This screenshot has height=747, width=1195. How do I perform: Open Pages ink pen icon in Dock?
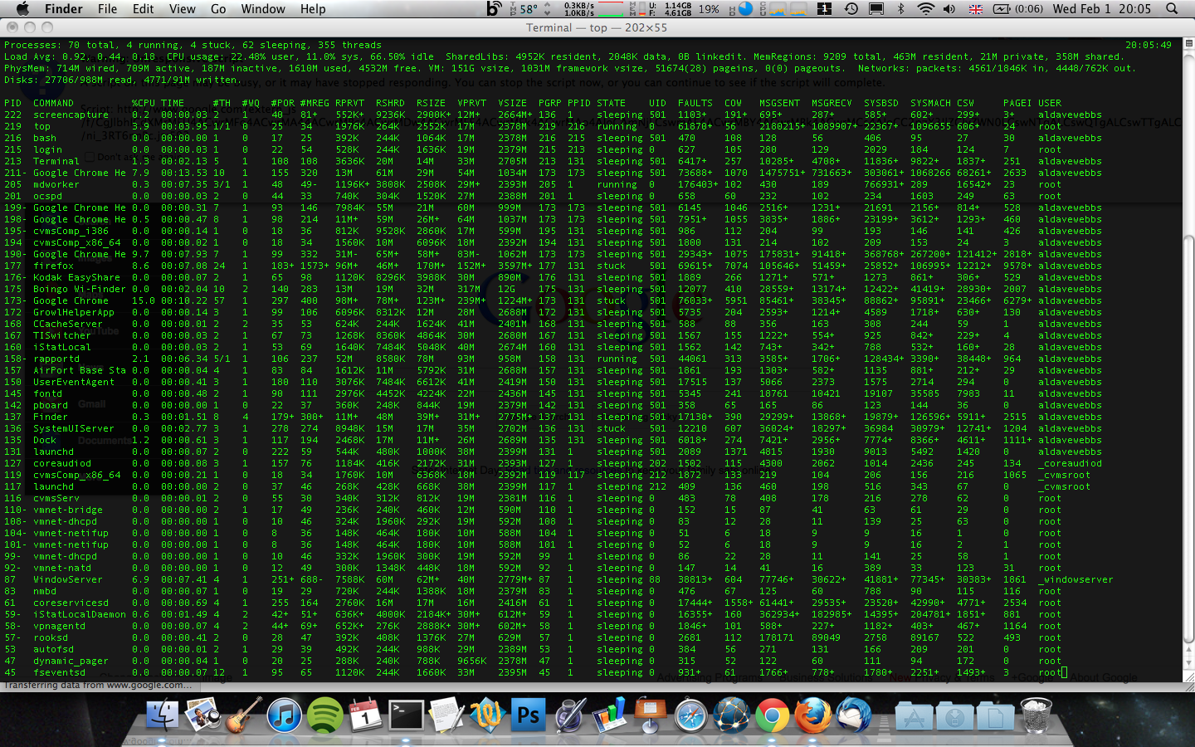pyautogui.click(x=569, y=715)
